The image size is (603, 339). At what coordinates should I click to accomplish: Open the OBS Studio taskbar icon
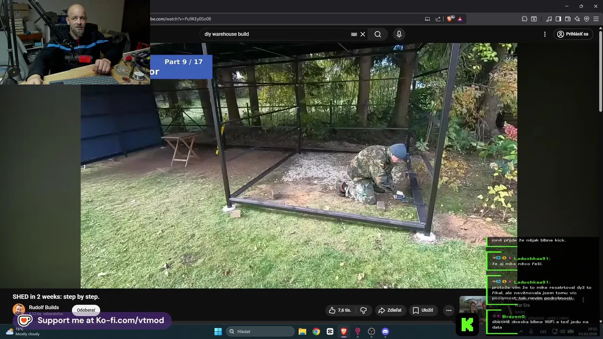(371, 331)
